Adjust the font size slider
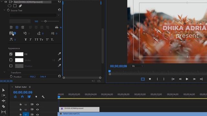 [45, 21]
